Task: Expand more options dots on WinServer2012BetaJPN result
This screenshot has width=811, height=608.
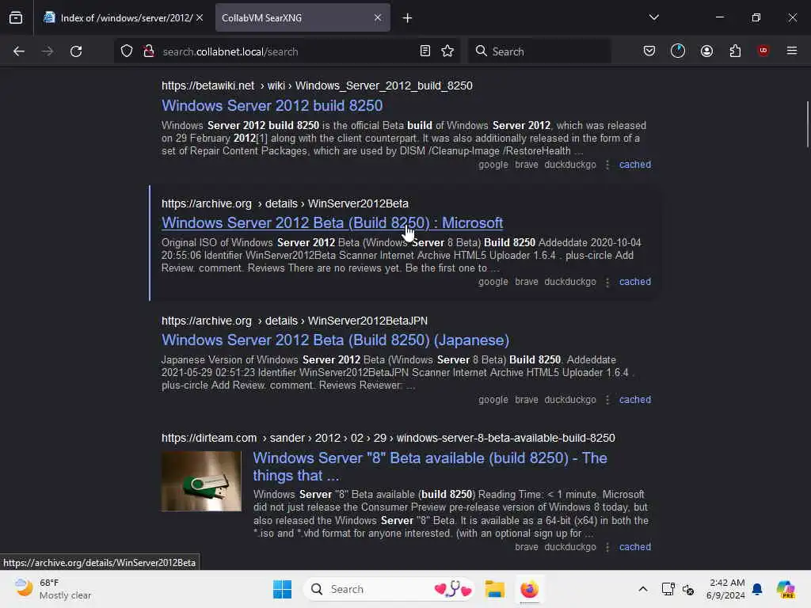Action: coord(607,400)
